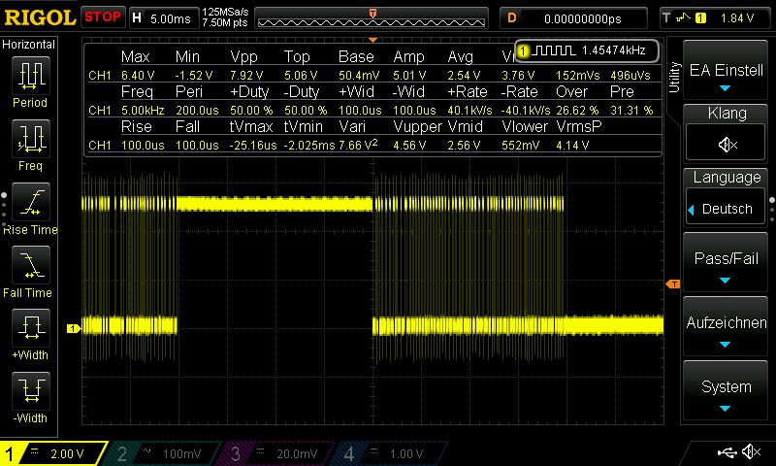Expand the Pass/Fail submenu

[x=726, y=262]
